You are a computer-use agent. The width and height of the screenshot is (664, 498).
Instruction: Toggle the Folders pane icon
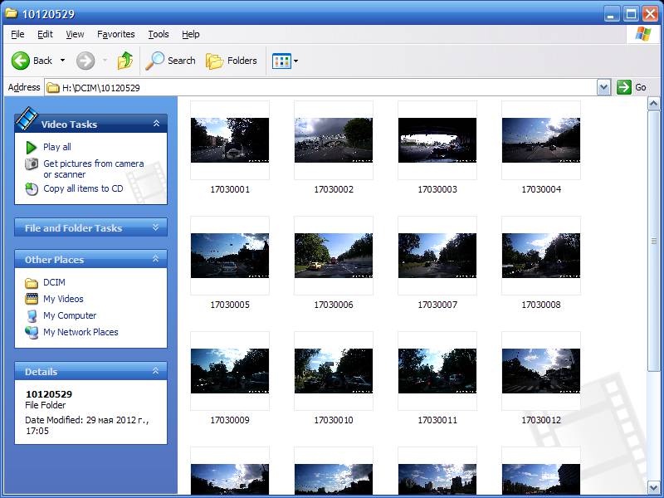tap(215, 61)
